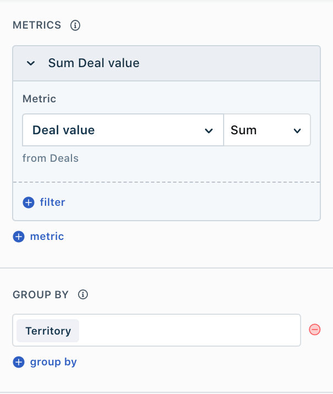Collapse the Sum Deal value section chevron
Viewport: 333px width, 394px height.
(31, 63)
